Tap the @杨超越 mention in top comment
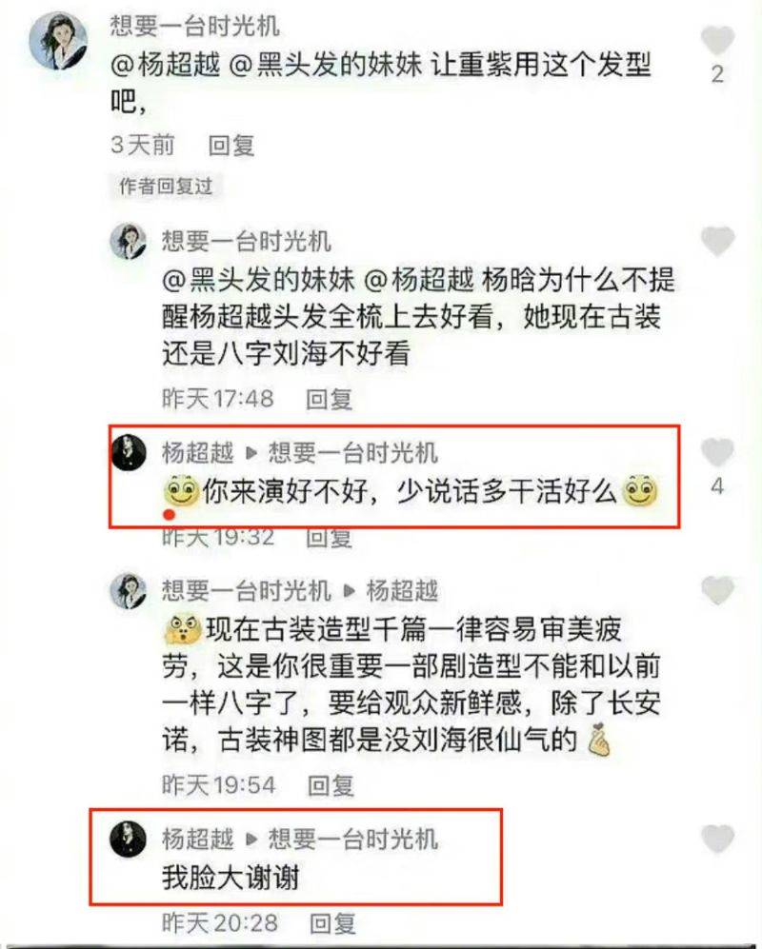The height and width of the screenshot is (949, 762). pyautogui.click(x=165, y=64)
